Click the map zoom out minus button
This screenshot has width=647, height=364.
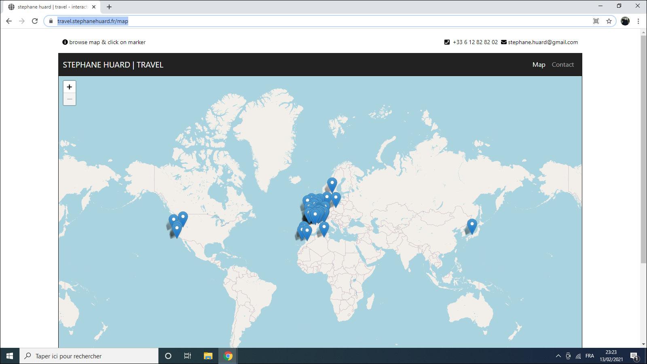click(70, 99)
